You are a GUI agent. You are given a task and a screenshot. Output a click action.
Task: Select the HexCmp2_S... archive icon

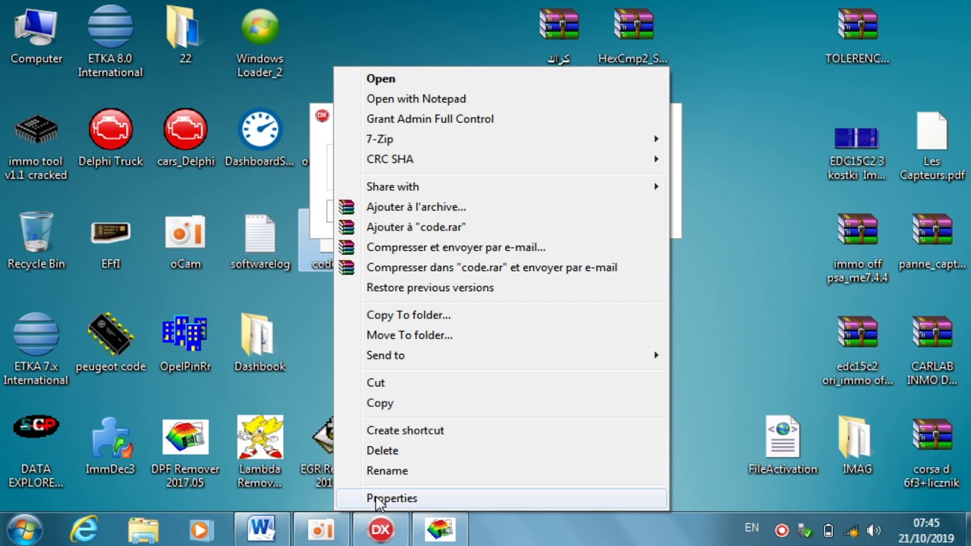pos(633,36)
